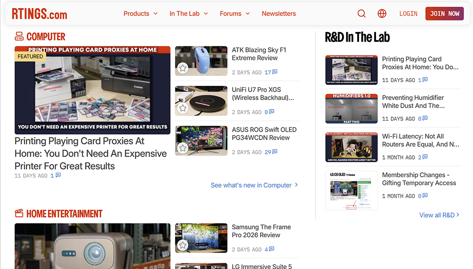Favorite the UniFi U7 Pro XGS star
Screen dimensions: 473x269
183,108
